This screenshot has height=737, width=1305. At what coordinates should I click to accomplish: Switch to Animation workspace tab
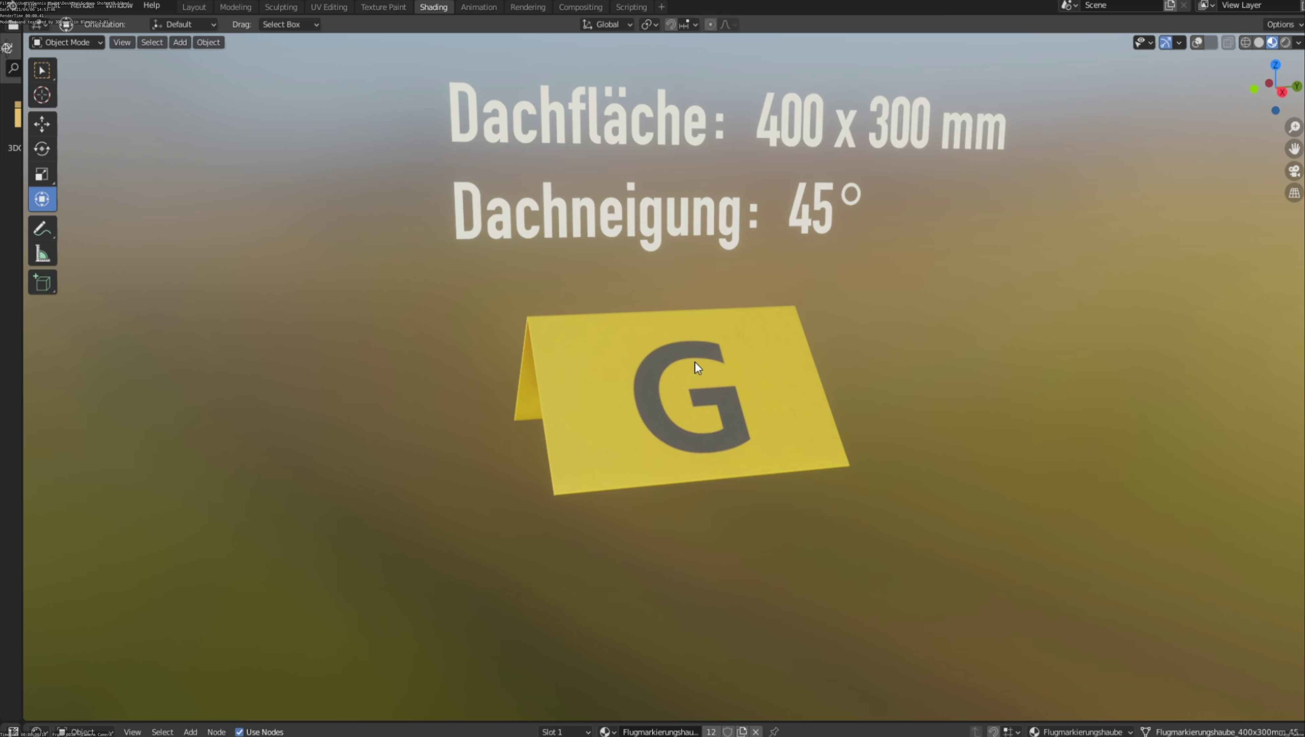[479, 7]
